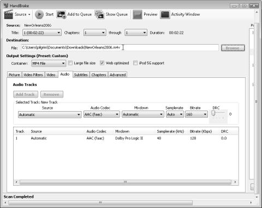
Task: Open the Samplerate Auto dropdown
Action: [x=175, y=114]
